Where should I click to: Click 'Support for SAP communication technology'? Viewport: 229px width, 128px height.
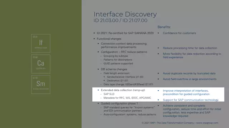[191, 100]
